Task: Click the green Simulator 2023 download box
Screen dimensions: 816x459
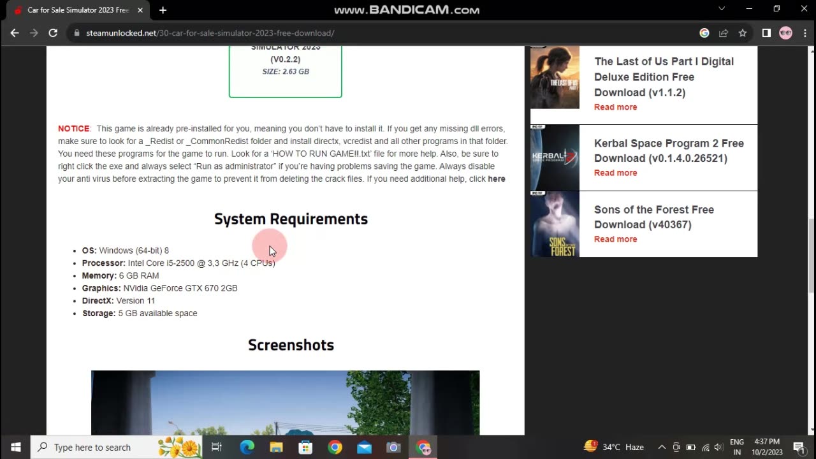Action: (x=285, y=71)
